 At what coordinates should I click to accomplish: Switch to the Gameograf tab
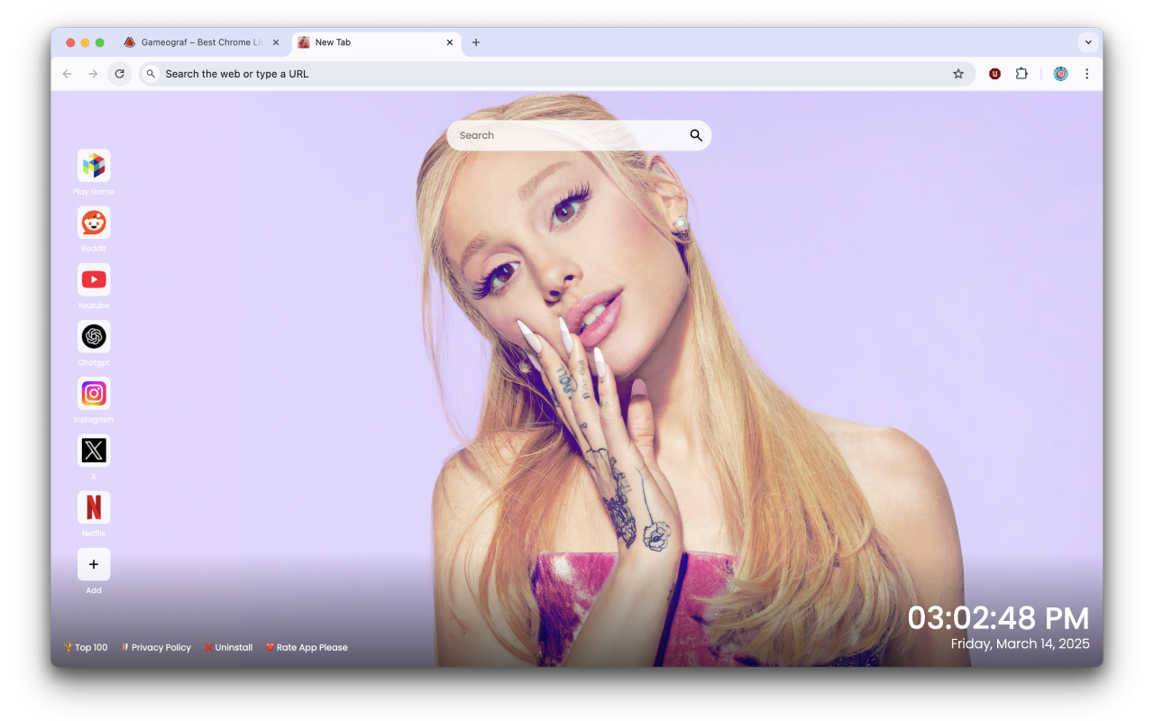click(x=198, y=41)
